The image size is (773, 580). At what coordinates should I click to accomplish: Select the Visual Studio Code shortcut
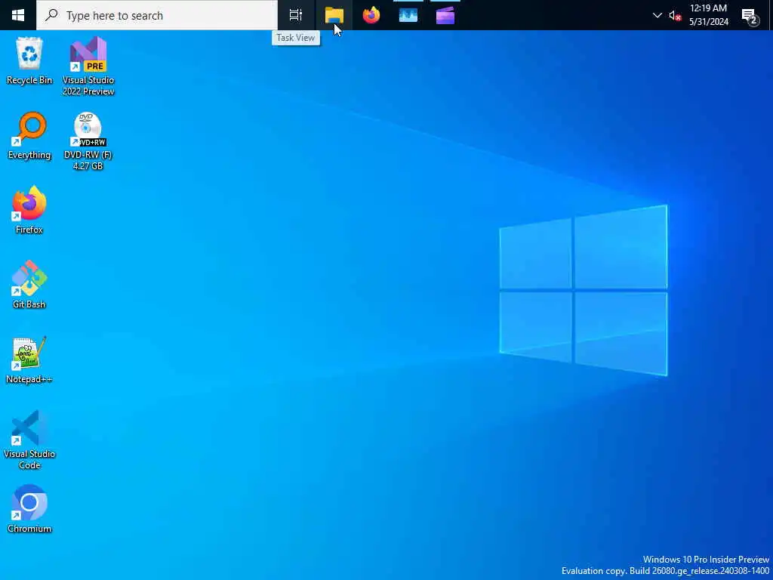(29, 440)
